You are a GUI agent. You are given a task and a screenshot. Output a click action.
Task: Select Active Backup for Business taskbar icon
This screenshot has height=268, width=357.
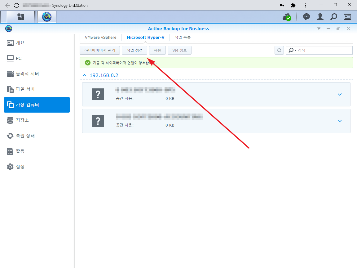click(x=47, y=17)
